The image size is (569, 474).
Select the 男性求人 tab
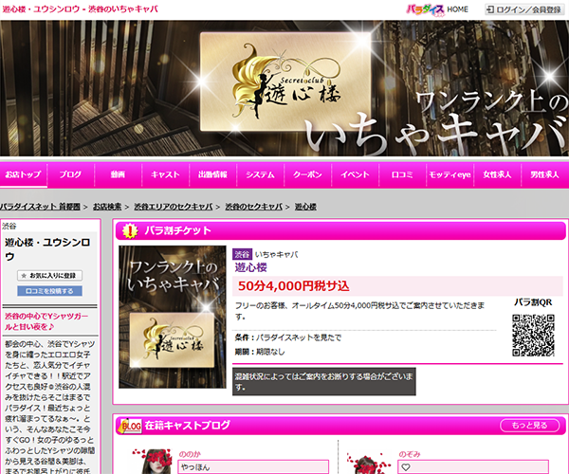(x=544, y=174)
